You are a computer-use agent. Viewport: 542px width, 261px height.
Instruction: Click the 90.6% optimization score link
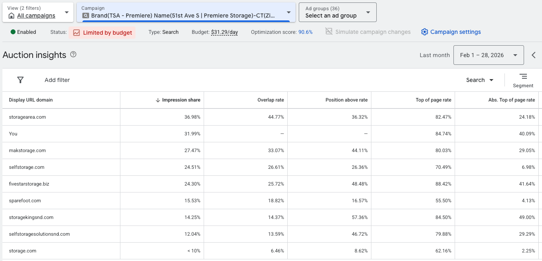[x=305, y=32]
